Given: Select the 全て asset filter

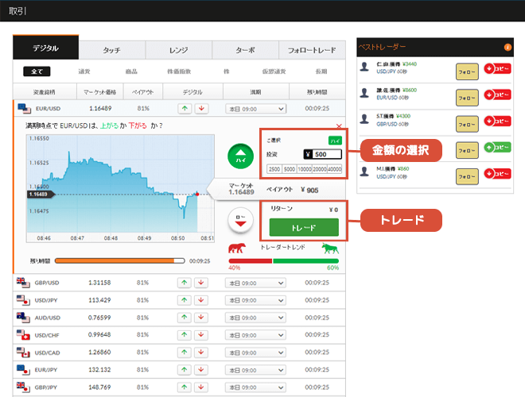Looking at the screenshot, I should [37, 71].
